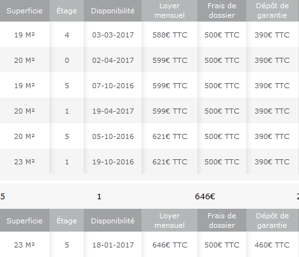Click the Loyer mensuel header in lower table
Screen dimensions: 299x257
[x=169, y=220]
